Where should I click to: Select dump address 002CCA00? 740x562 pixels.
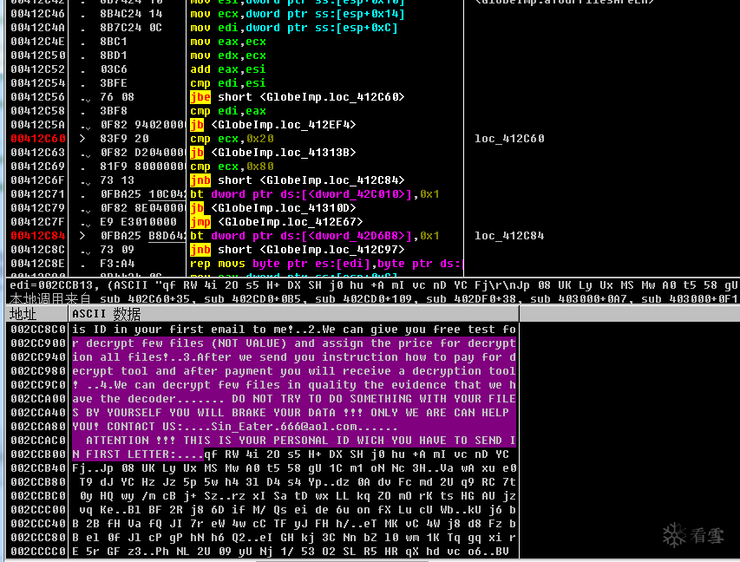click(38, 399)
